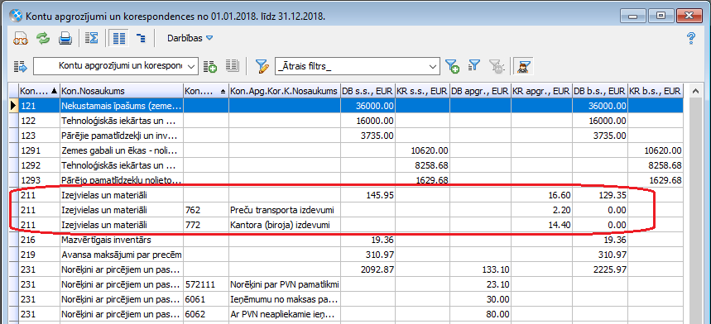711x324 pixels.
Task: Add a filter with funnel plus icon
Action: click(x=452, y=66)
